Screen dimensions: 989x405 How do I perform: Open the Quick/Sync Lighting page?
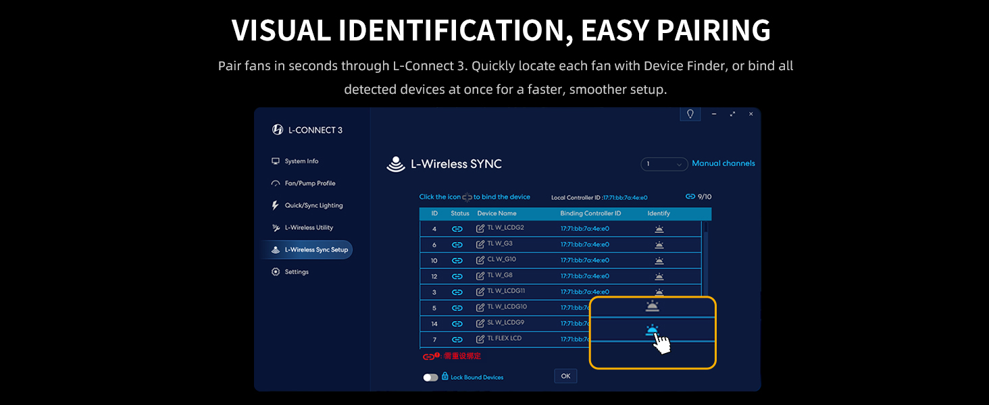(307, 206)
